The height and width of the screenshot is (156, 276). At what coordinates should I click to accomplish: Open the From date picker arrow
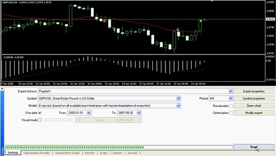[89, 113]
